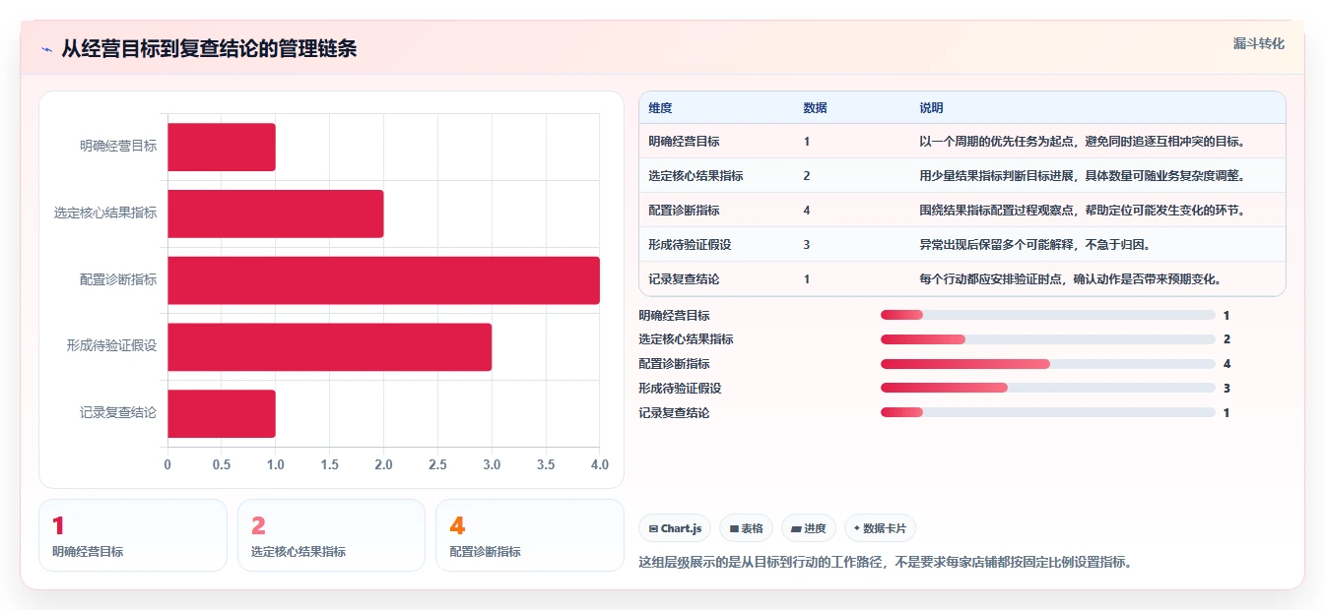
Task: Click the chart bar for 选定核心结果指标
Action: 276,213
